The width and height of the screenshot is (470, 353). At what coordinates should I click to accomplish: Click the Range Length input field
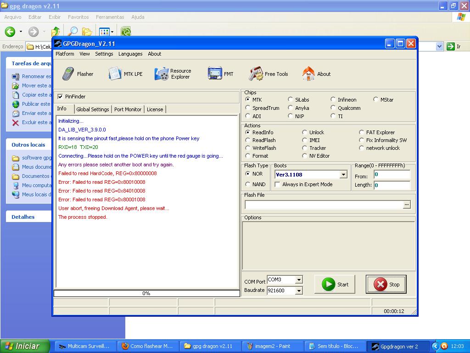(x=392, y=185)
